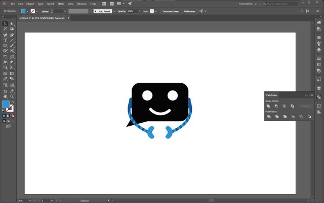The width and height of the screenshot is (324, 203).
Task: Swap fill and stroke colors
Action: (13, 102)
